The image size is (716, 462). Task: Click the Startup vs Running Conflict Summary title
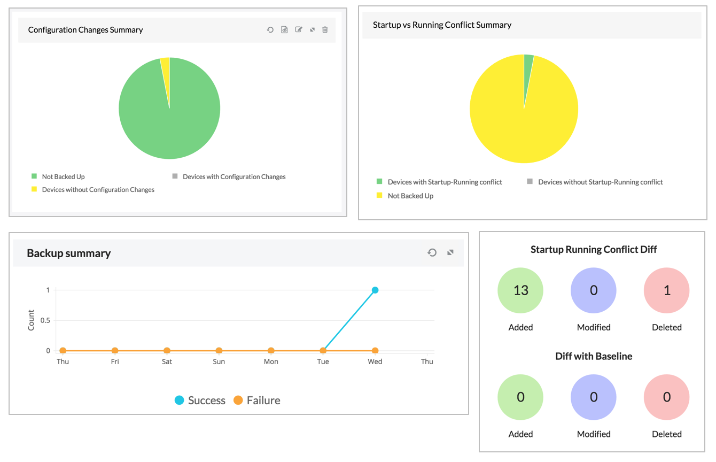point(442,25)
